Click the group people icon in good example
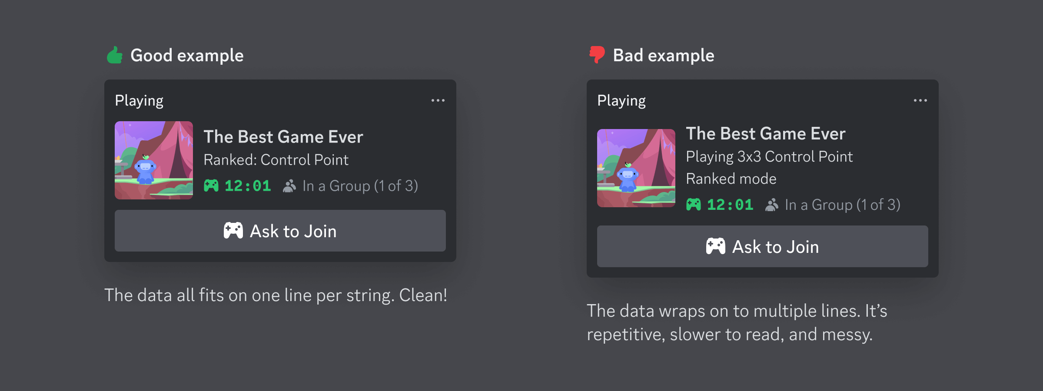This screenshot has width=1043, height=391. [289, 186]
